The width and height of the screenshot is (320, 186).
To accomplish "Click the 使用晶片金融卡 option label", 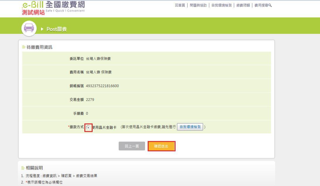I will coord(104,127).
